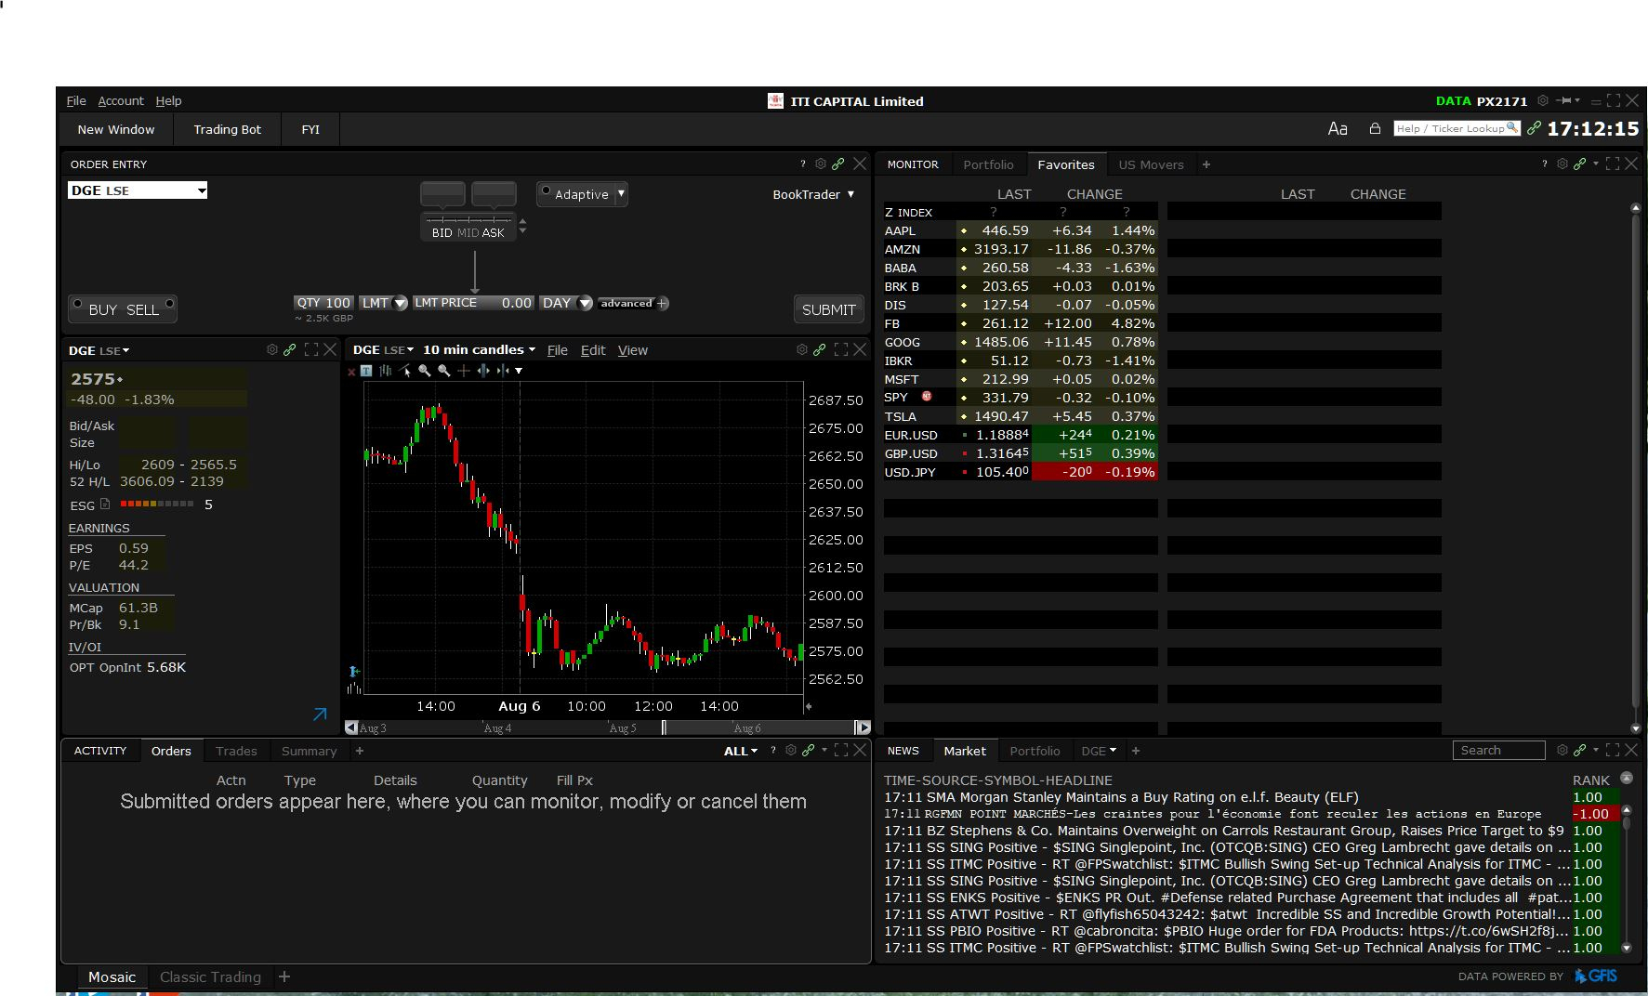Select the AAPL row in Favorites

[1020, 230]
